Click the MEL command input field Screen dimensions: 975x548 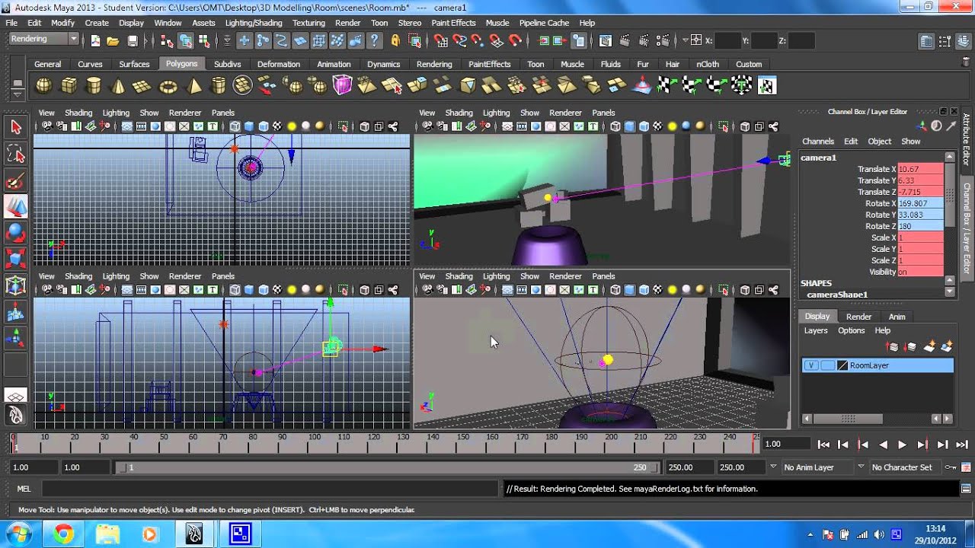tap(272, 489)
